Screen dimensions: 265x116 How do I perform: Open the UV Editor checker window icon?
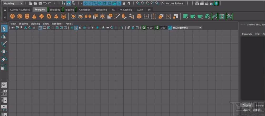click(x=222, y=16)
